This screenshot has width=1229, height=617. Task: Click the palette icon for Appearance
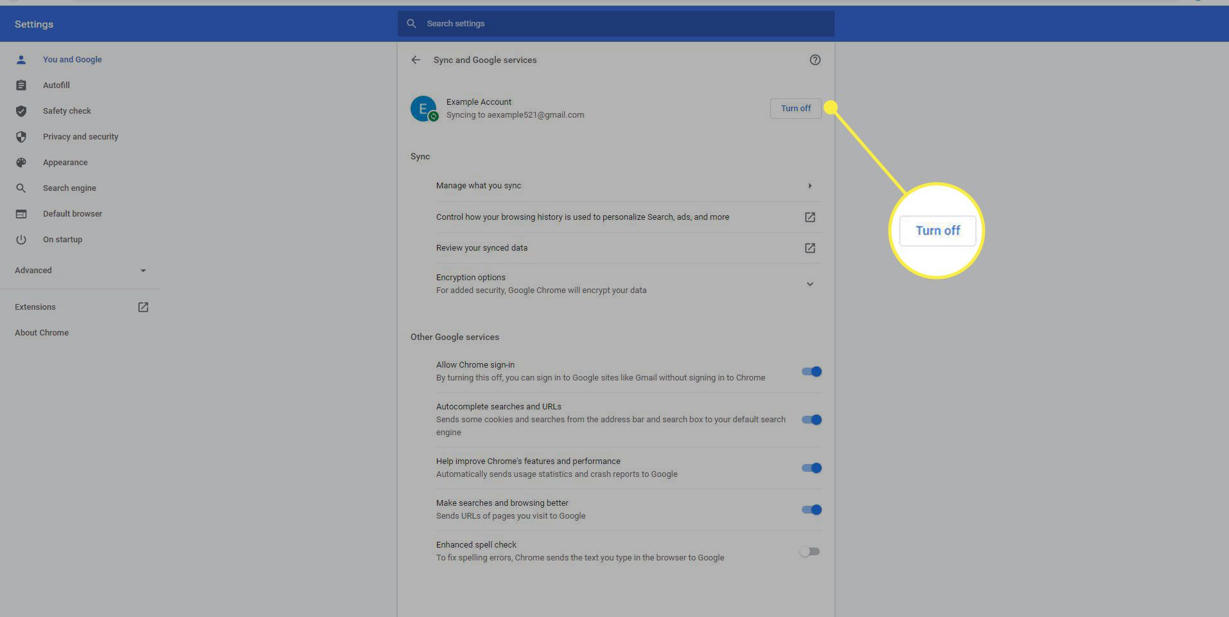click(21, 163)
